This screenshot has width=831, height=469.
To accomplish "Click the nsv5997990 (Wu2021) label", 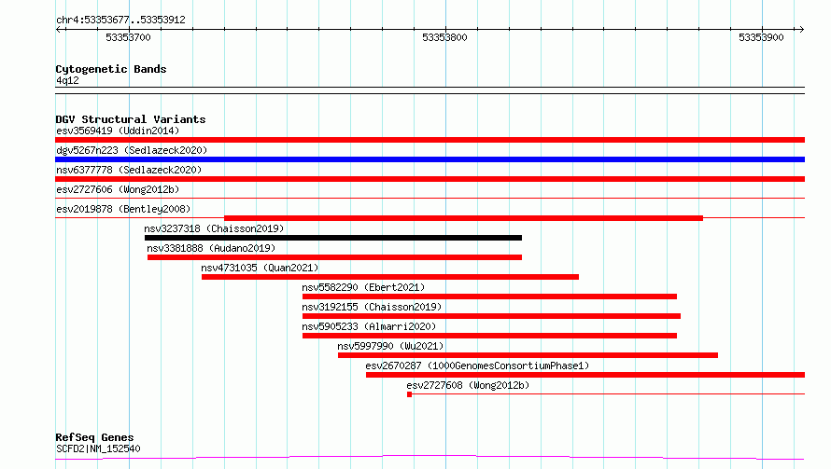I will tap(390, 346).
